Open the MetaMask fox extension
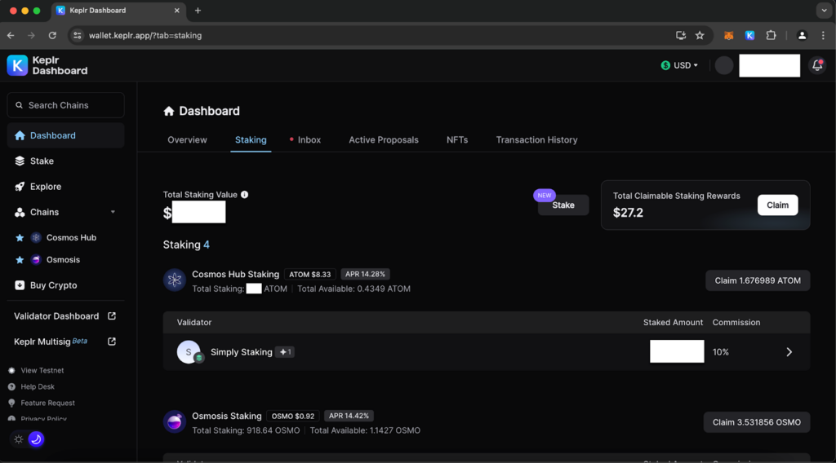 [728, 36]
